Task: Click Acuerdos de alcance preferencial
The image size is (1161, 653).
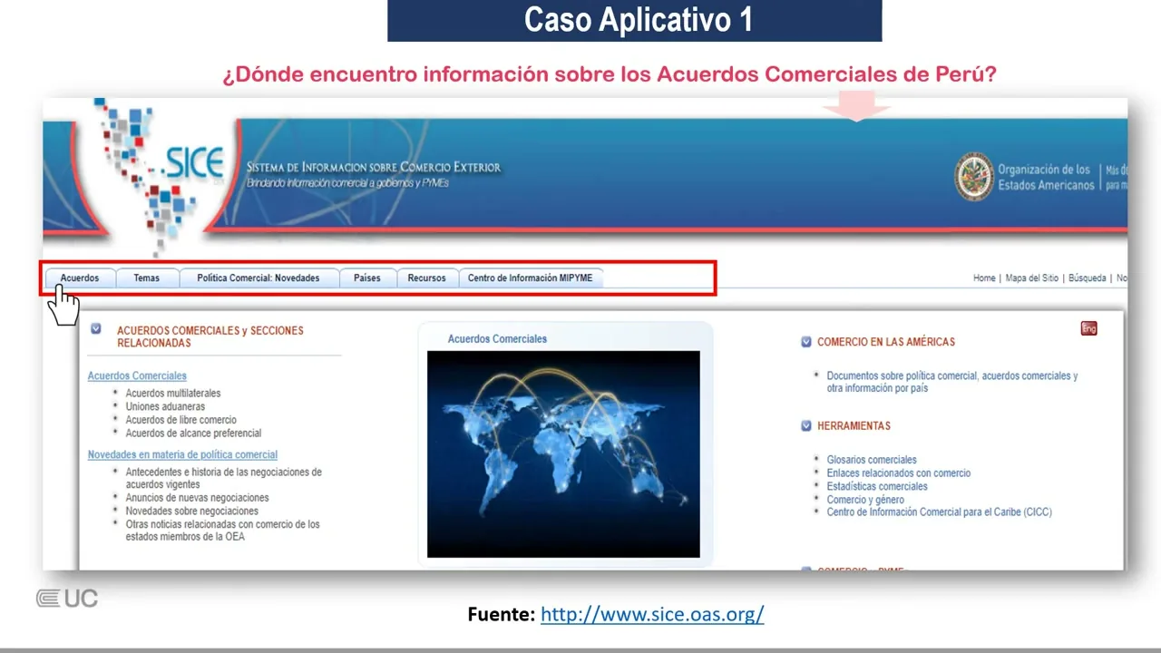Action: tap(193, 434)
